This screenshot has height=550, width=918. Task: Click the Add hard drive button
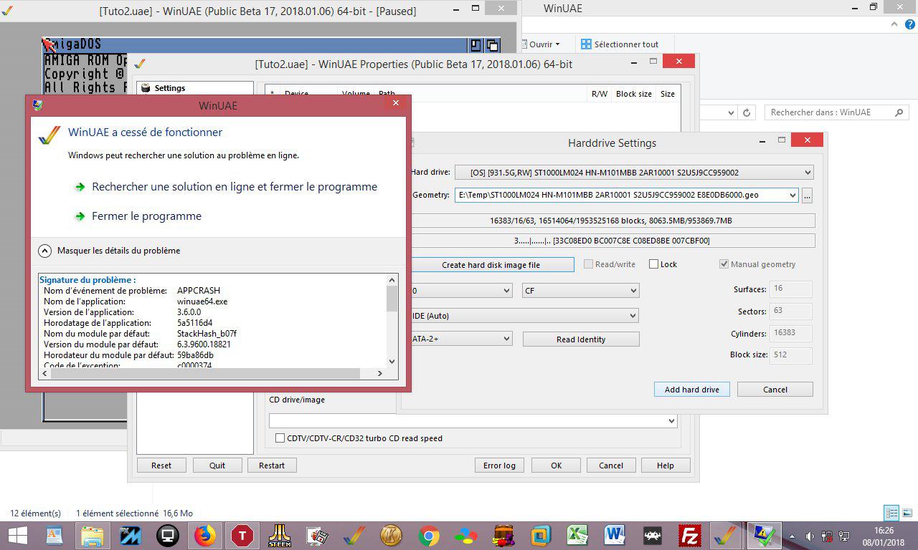[691, 390]
